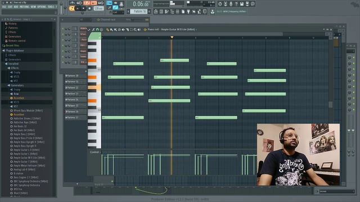Select the piano roll dashed-rectangle Select tool
The height and width of the screenshot is (202, 360).
point(131,30)
